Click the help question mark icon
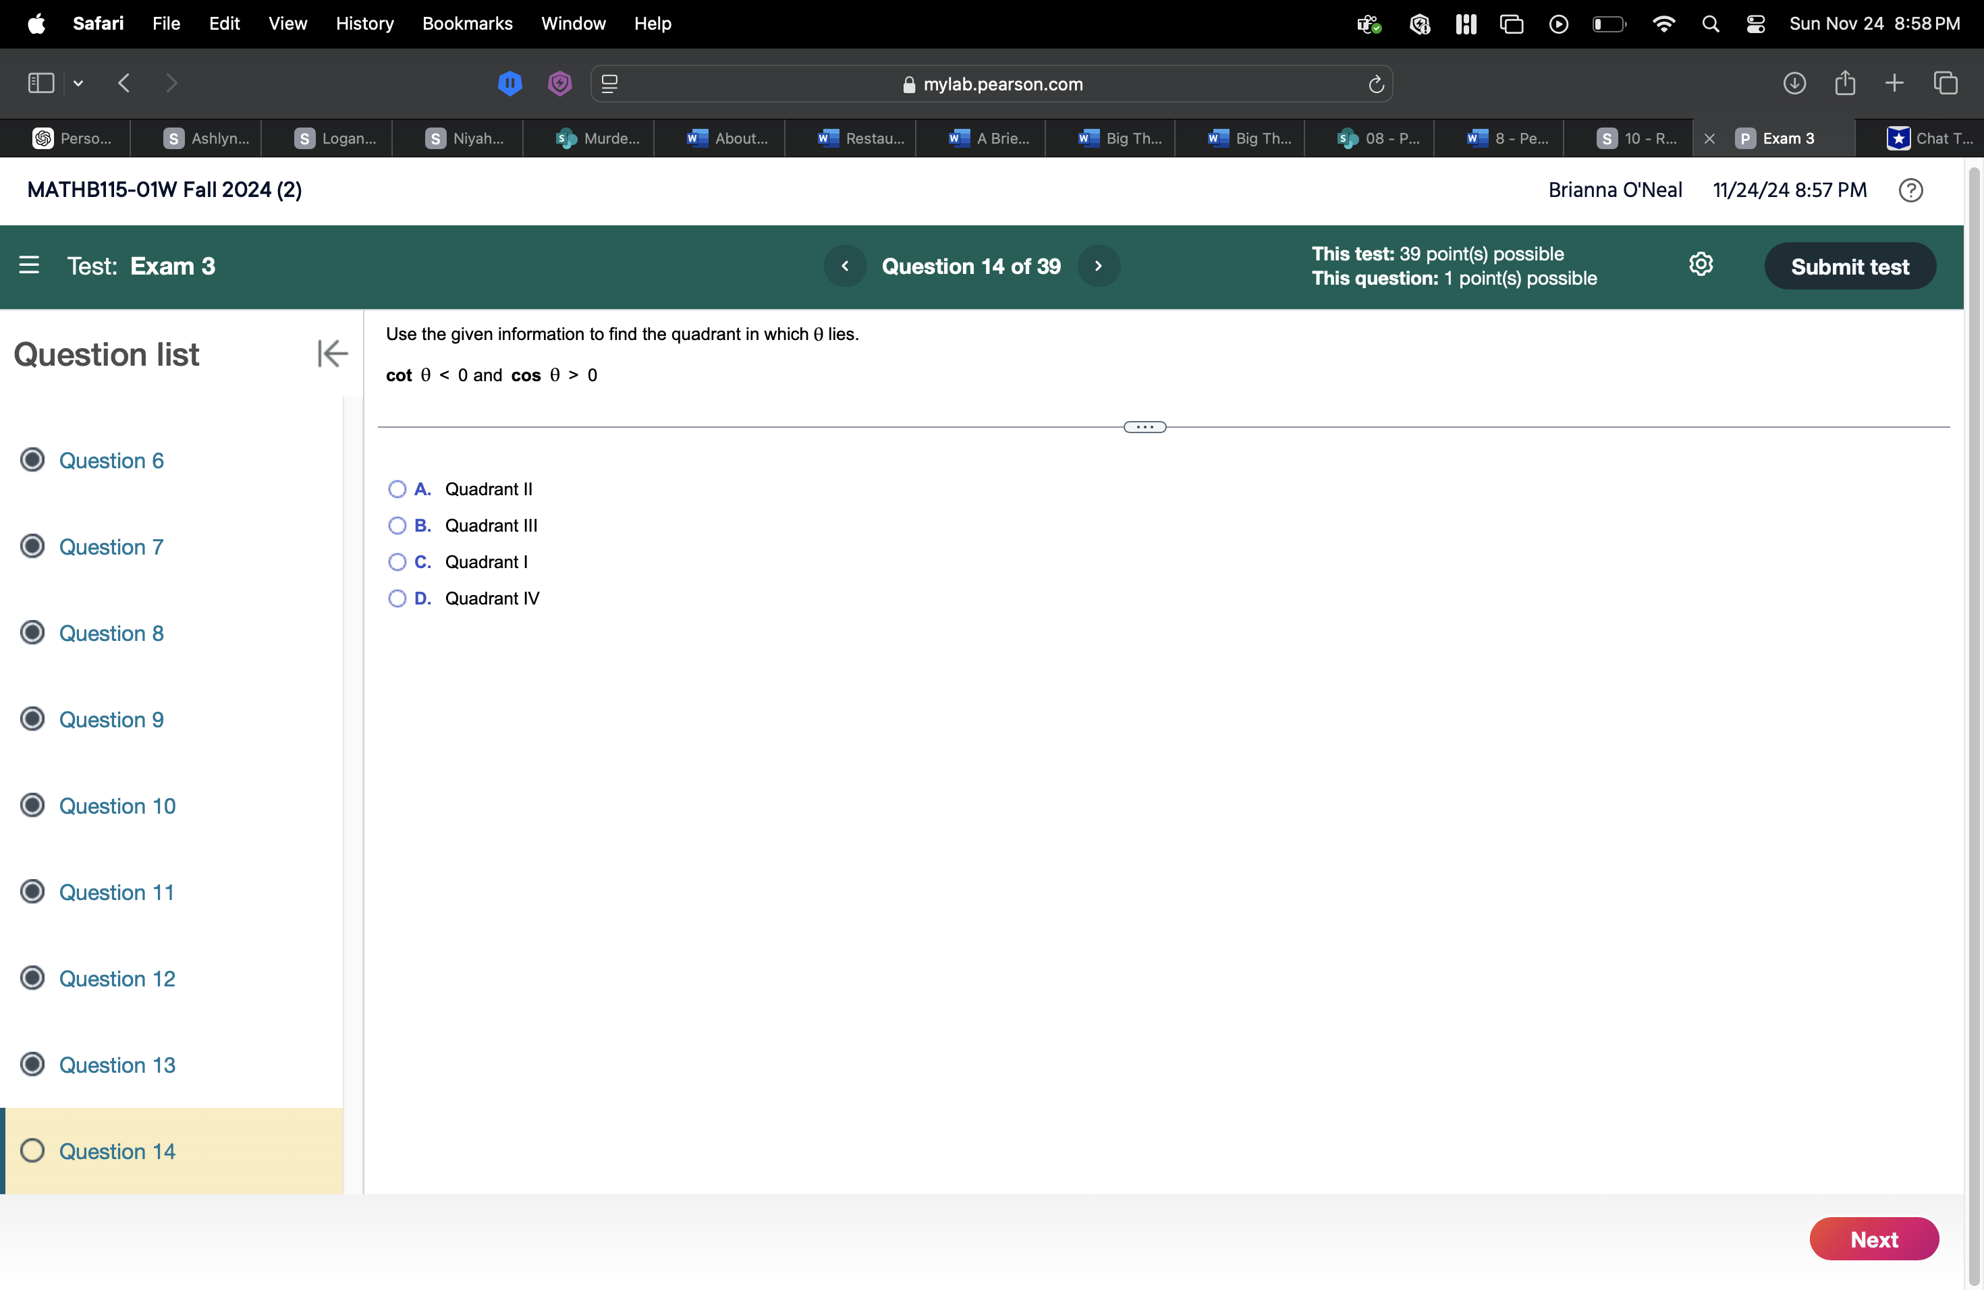Viewport: 1984px width, 1290px height. point(1910,190)
